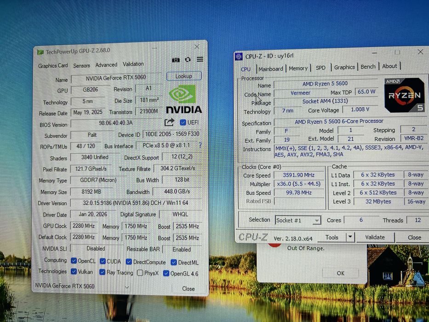Switch to the Advanced tab in GPU-Z
This screenshot has height=322, width=429.
pyautogui.click(x=106, y=65)
